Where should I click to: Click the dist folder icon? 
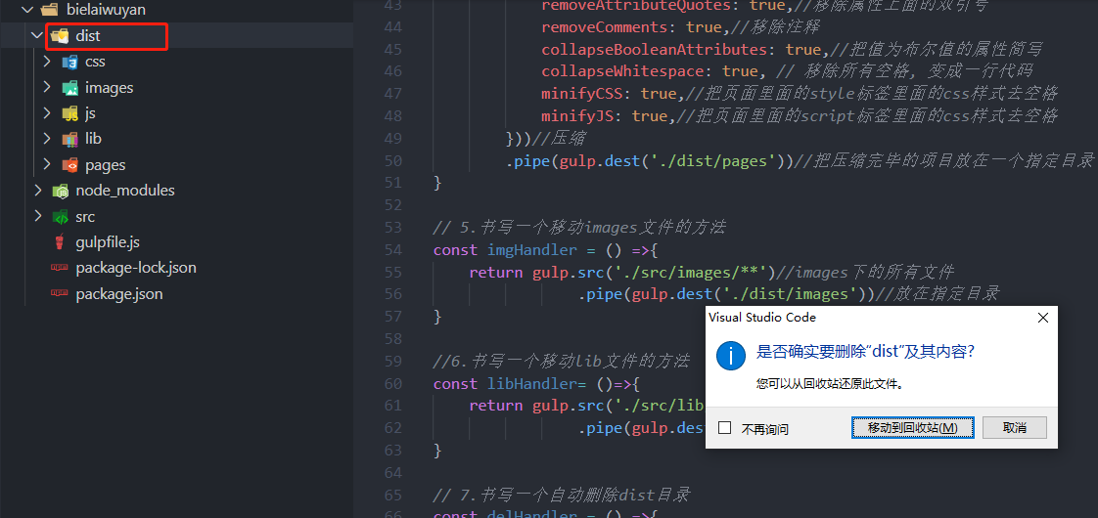click(x=60, y=35)
